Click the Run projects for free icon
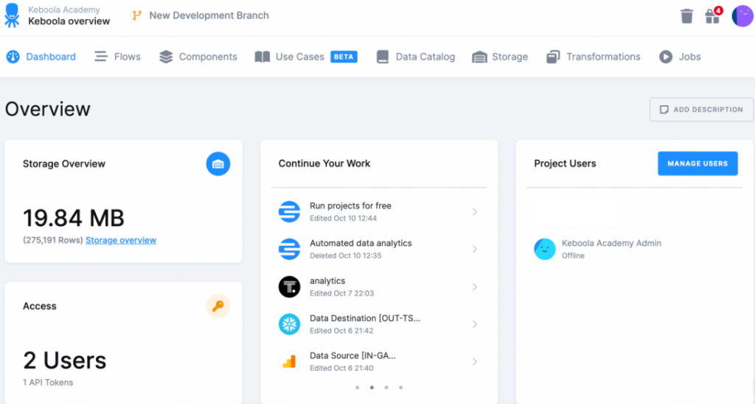 tap(289, 212)
